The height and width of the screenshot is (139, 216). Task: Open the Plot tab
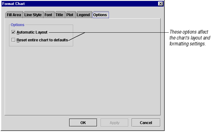(70, 15)
